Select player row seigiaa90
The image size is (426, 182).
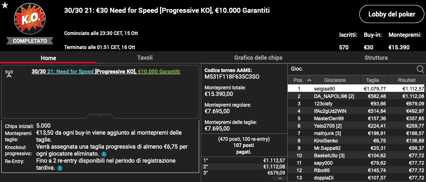(x=356, y=89)
